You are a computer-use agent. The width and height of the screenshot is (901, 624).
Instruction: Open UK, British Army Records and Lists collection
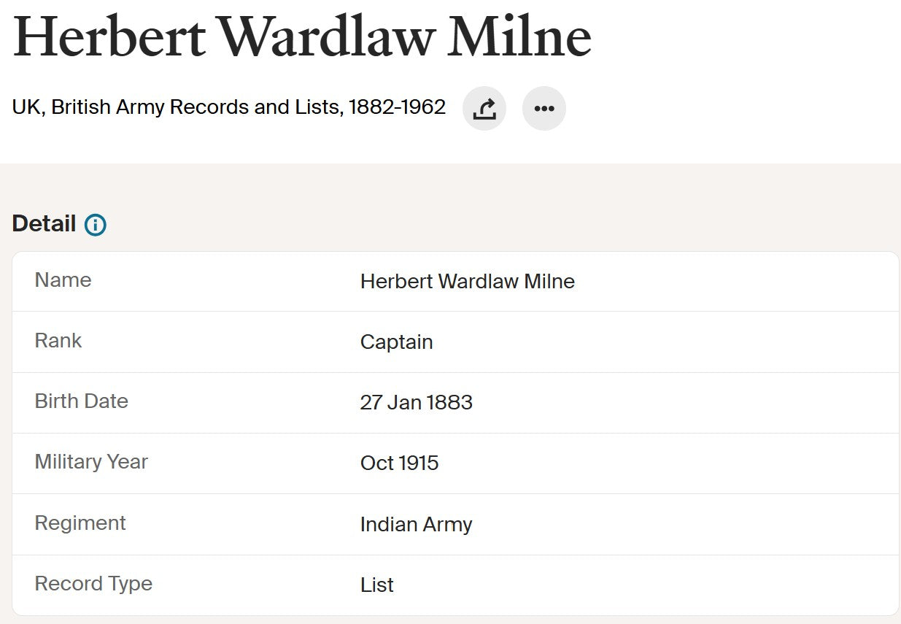click(228, 107)
